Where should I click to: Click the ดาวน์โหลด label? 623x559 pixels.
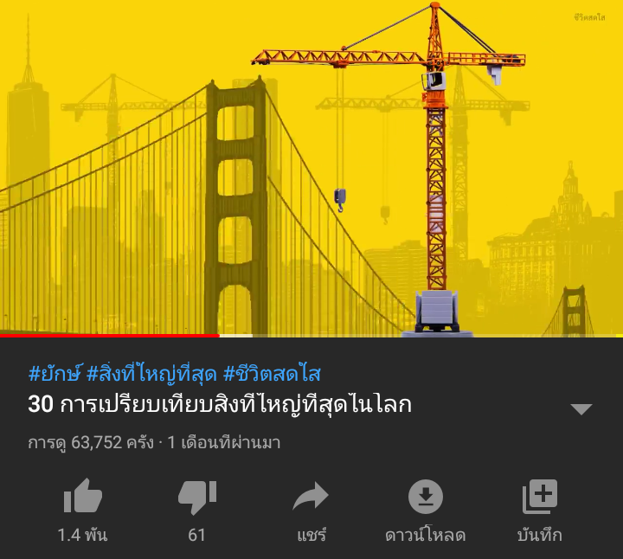point(426,535)
